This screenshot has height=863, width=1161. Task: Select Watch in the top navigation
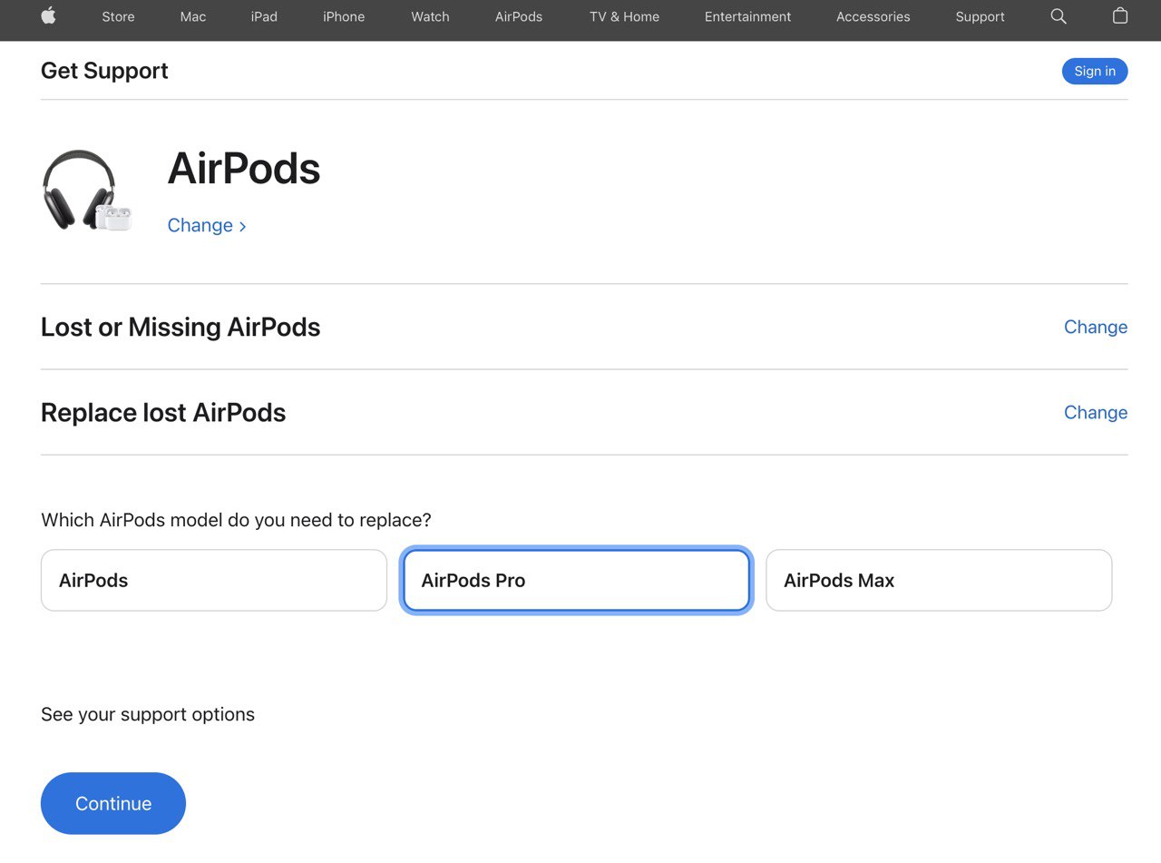(430, 16)
